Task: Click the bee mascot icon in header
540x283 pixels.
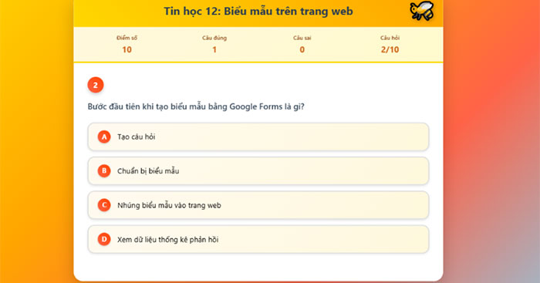Action: pyautogui.click(x=421, y=11)
